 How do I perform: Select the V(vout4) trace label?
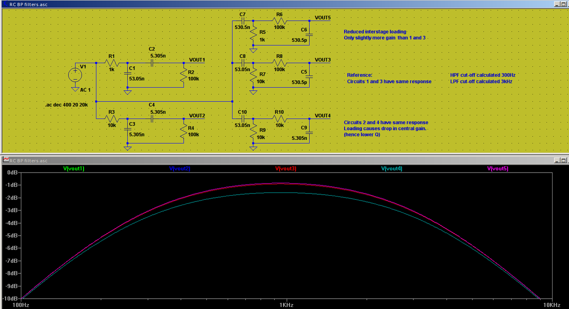point(392,169)
